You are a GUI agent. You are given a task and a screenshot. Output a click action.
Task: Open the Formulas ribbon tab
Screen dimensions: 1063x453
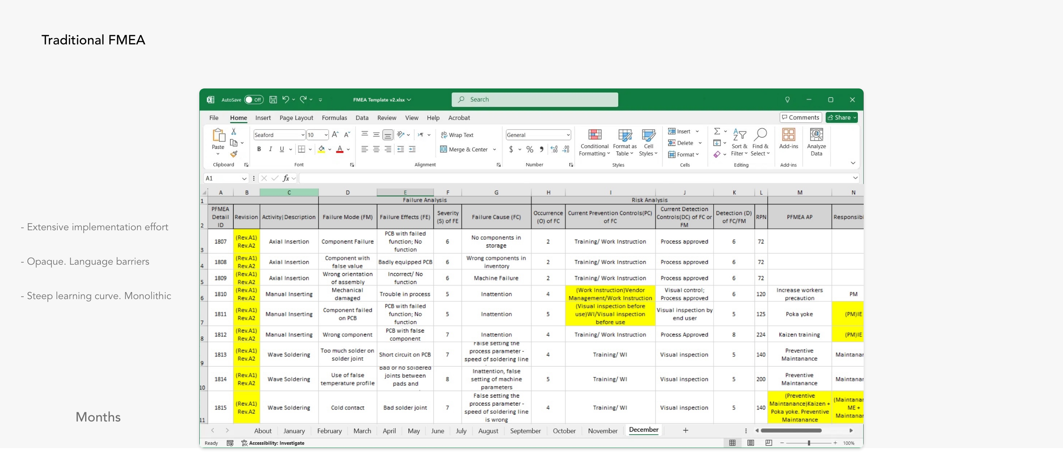tap(334, 118)
